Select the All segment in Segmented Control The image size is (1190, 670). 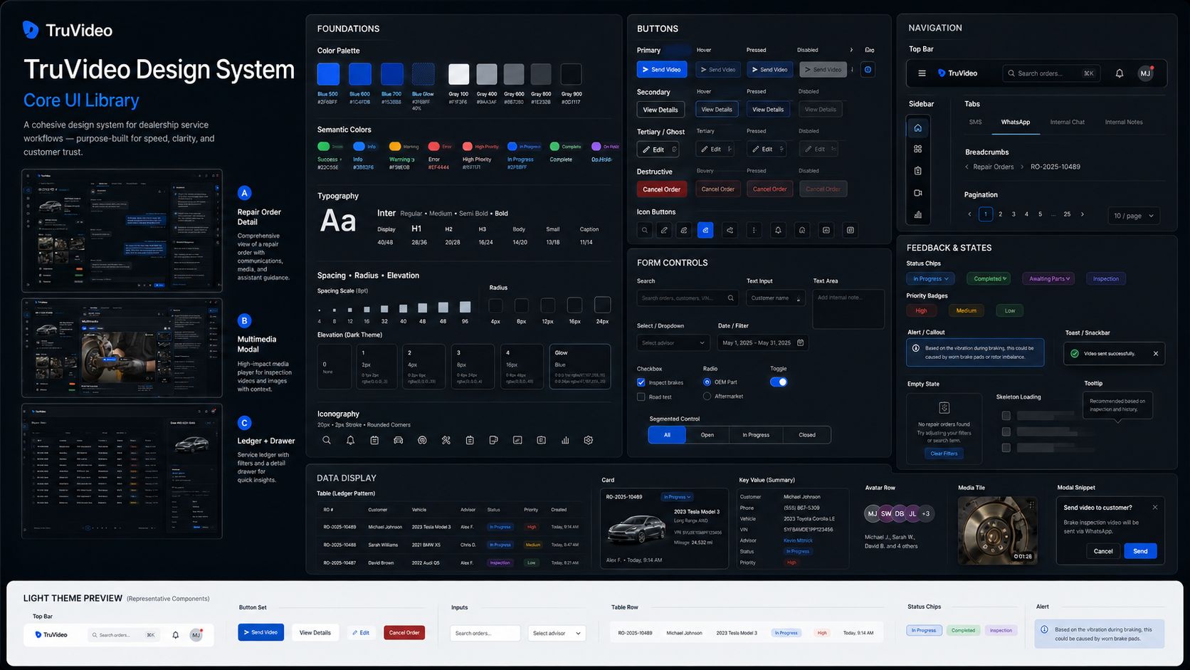click(667, 434)
